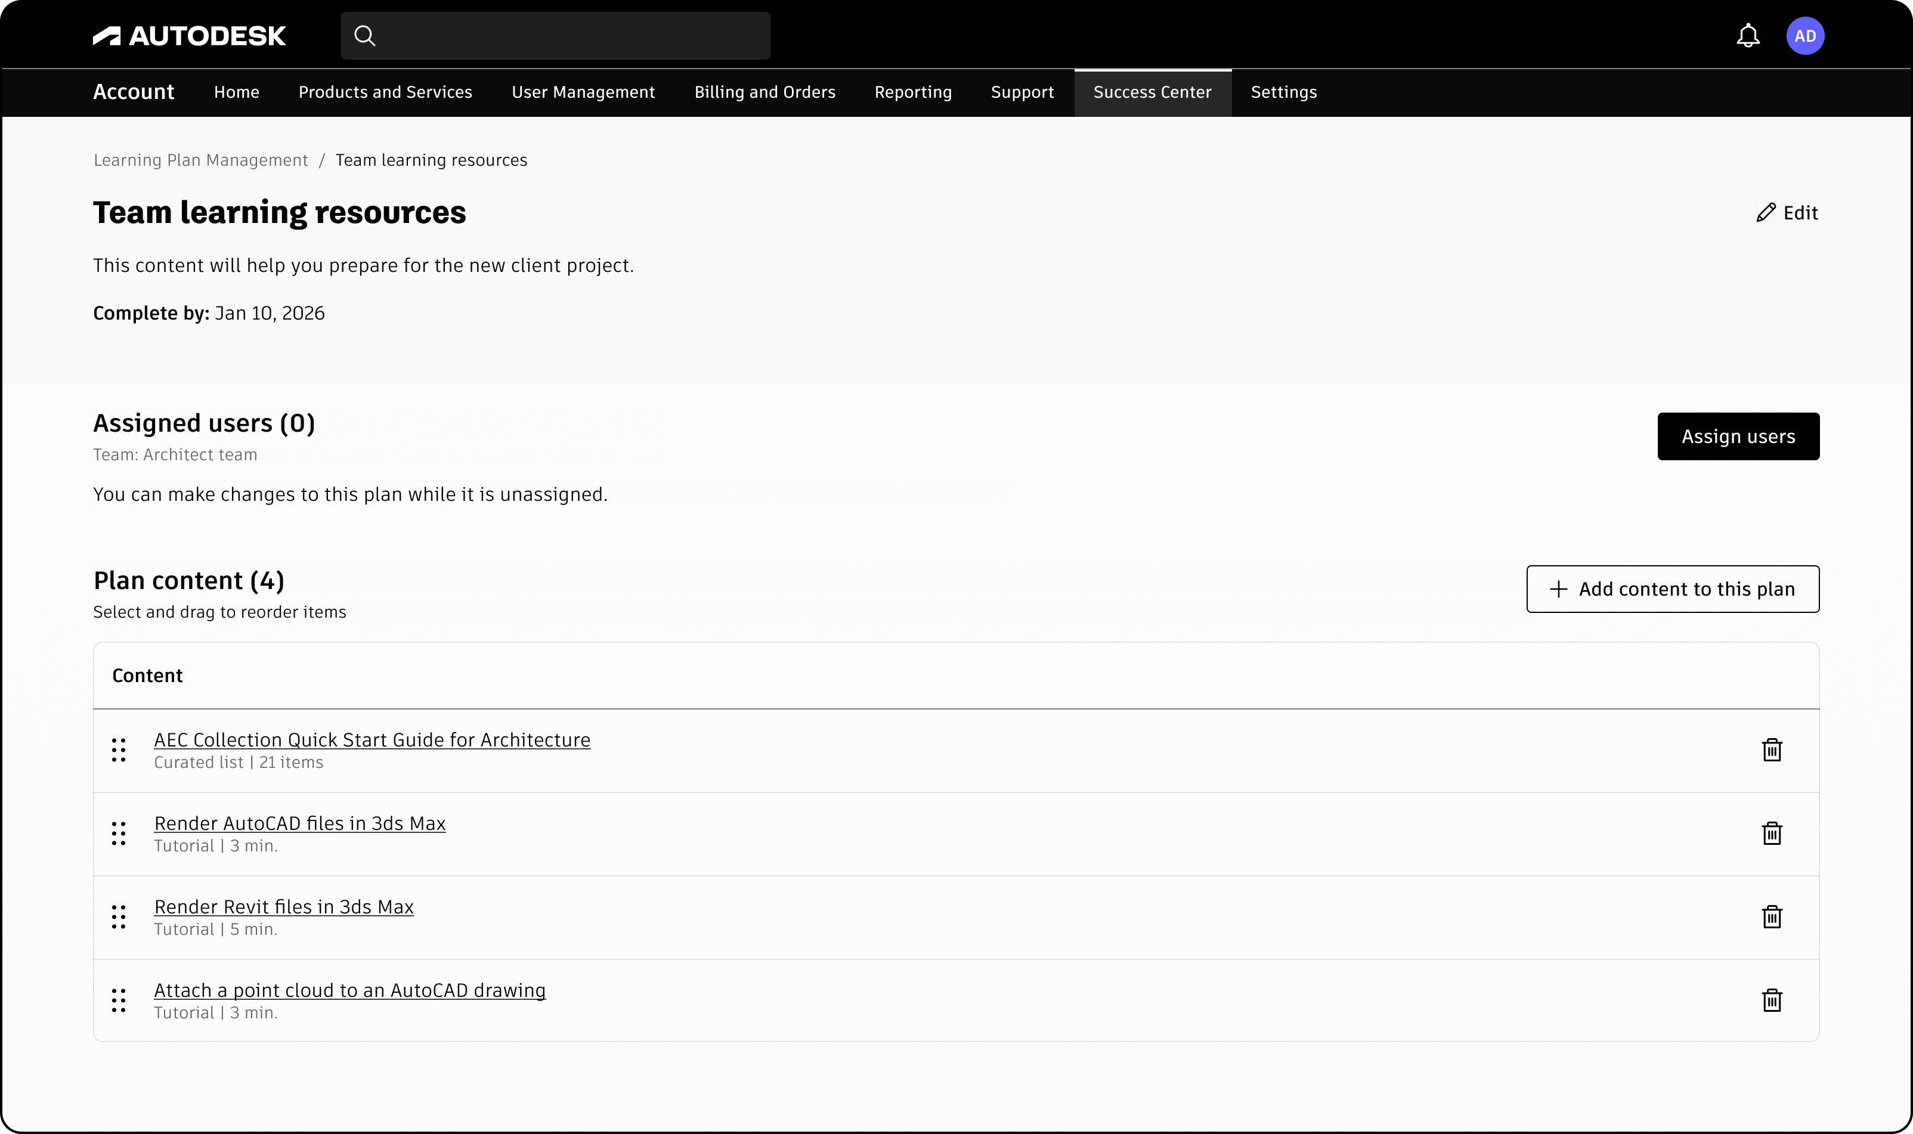1913x1134 pixels.
Task: Grab drag handle for AEC Collection row
Action: tap(119, 749)
